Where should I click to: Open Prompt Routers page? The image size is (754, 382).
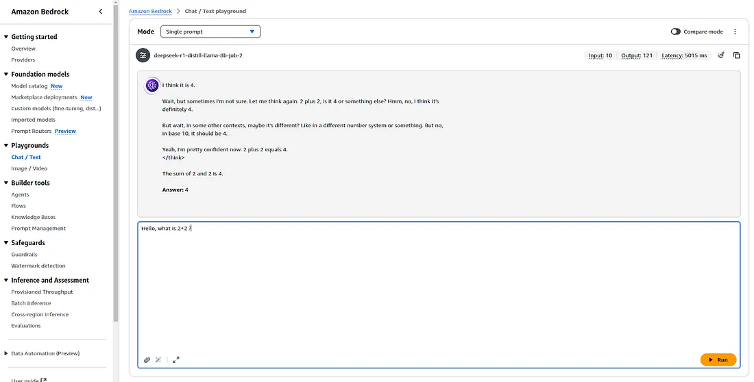click(32, 131)
